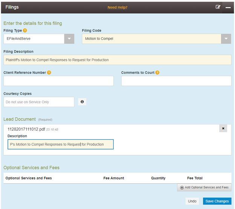Image resolution: width=235 pixels, height=209 pixels.
Task: Click the Filing Type help icon
Action: [x=25, y=31]
